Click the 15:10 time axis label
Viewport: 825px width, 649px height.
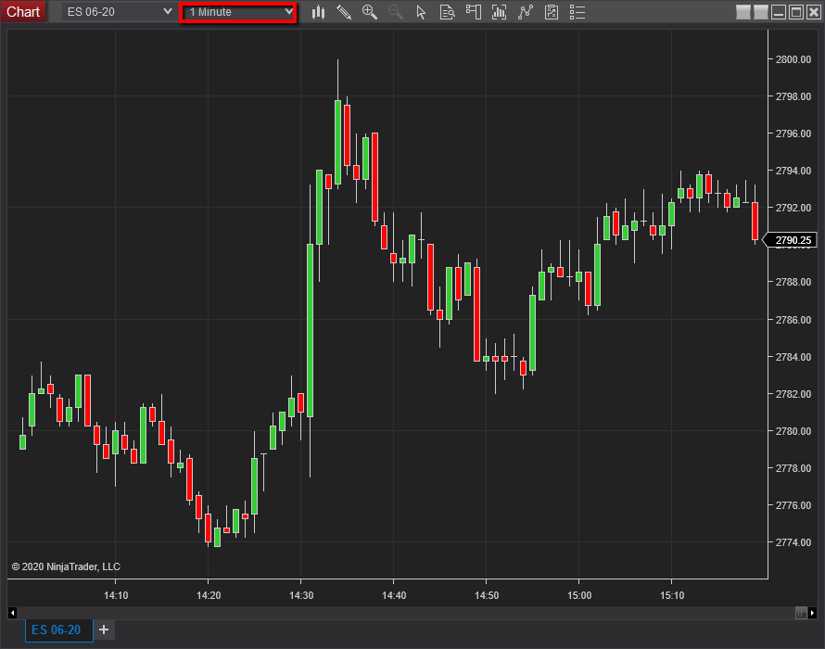(672, 595)
